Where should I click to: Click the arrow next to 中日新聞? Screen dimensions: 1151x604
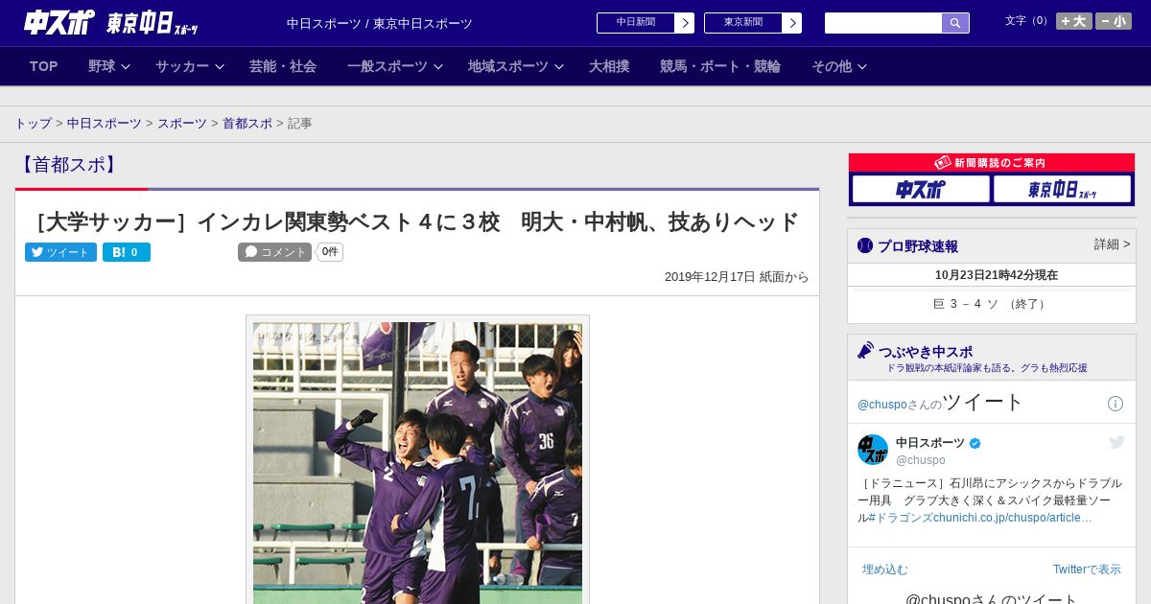[685, 23]
